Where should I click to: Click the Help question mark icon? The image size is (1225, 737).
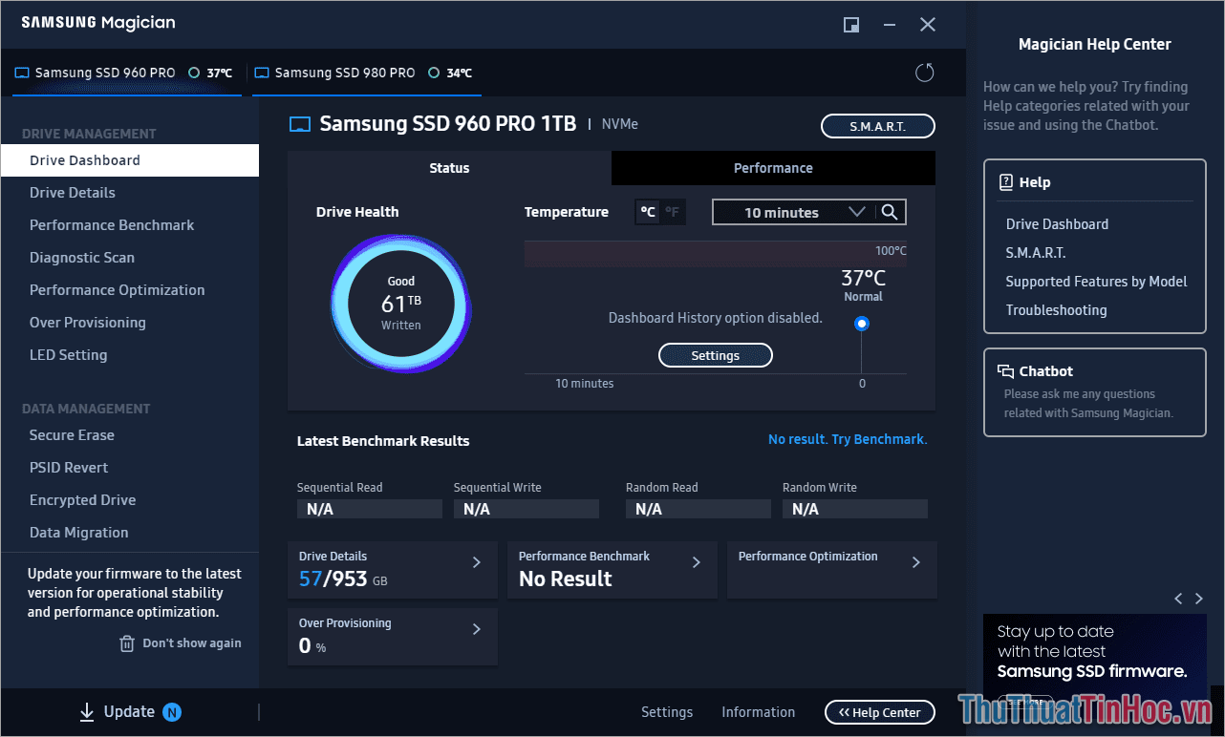[x=1005, y=182]
